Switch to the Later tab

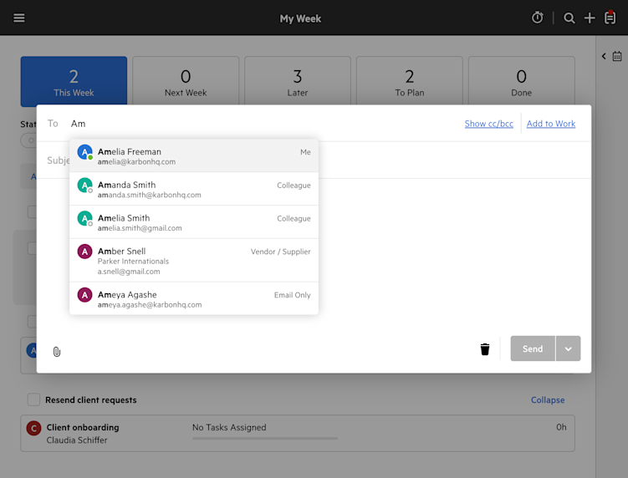pyautogui.click(x=298, y=82)
